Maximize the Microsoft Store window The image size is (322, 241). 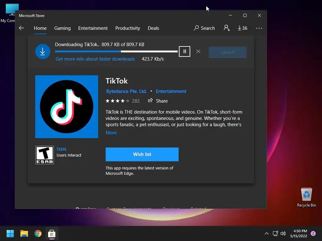point(245,15)
